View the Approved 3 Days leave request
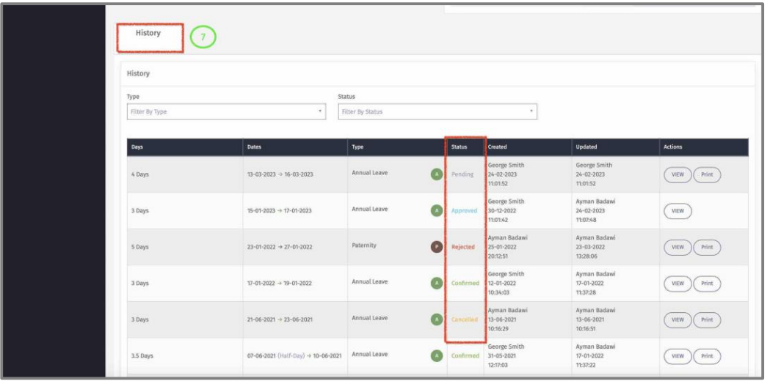This screenshot has width=770, height=381. [678, 211]
